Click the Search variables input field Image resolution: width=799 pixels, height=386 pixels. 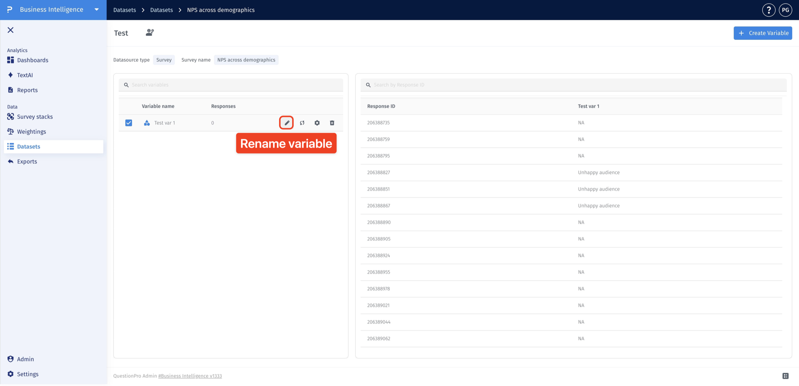pos(231,85)
